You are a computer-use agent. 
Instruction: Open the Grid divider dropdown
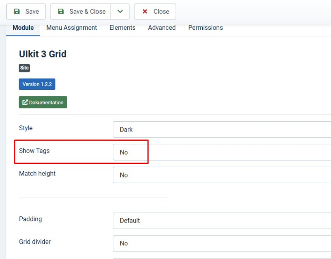(x=222, y=243)
